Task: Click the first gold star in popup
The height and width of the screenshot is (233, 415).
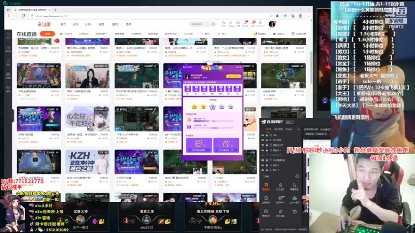Action: 195,107
